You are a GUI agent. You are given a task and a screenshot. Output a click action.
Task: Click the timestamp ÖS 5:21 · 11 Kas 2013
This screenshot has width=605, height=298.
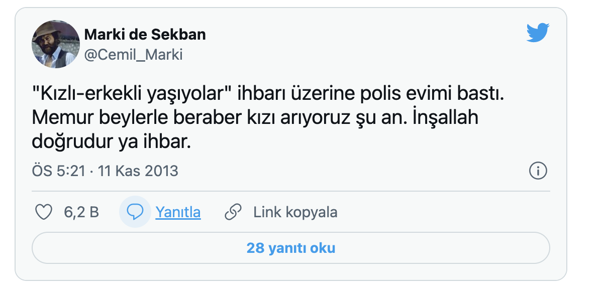[104, 171]
